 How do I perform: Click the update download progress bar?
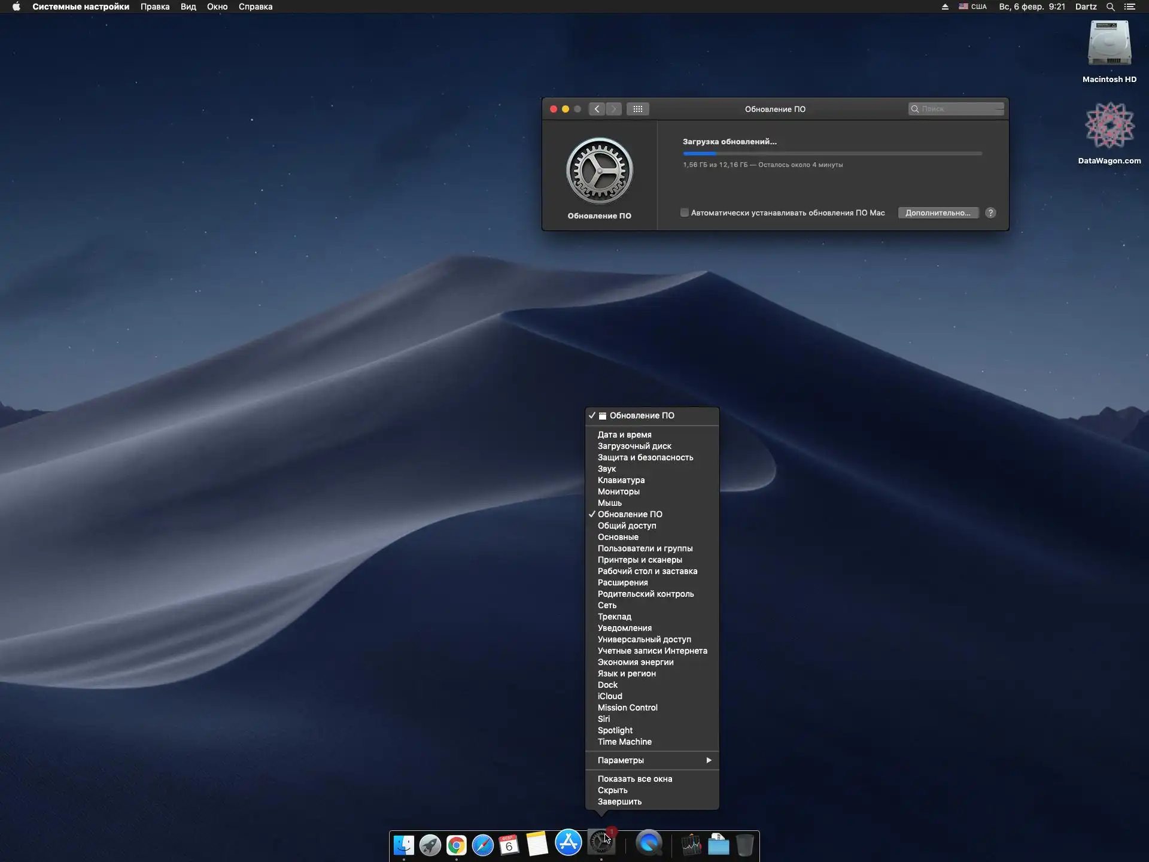tap(832, 154)
